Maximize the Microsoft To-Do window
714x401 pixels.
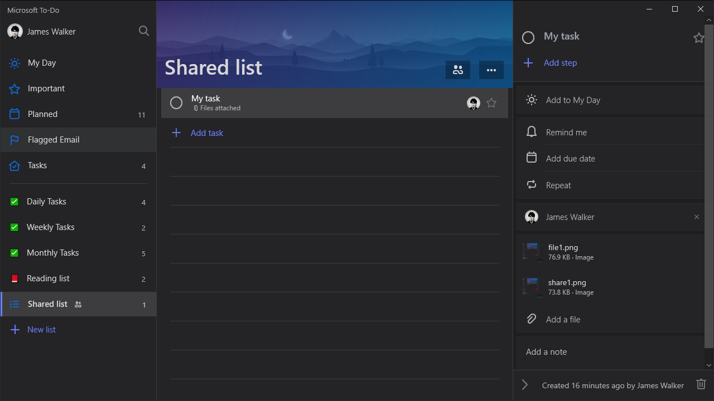coord(675,9)
